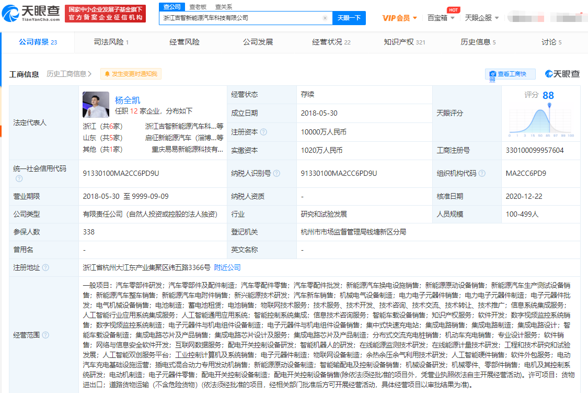Screen dimensions: 588x393
Task: Open the 公司背景 tab
Action: 38,42
